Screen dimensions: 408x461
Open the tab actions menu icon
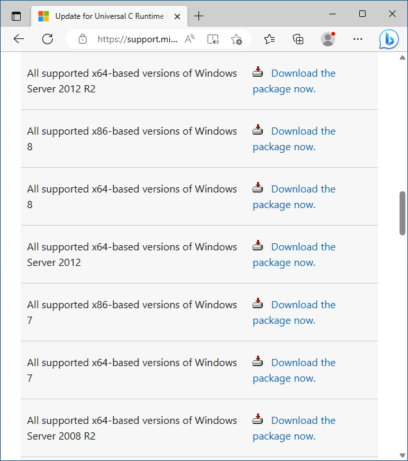point(16,16)
